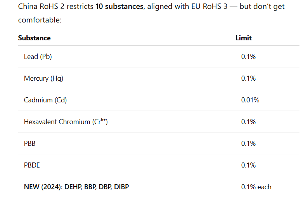Select the PBB substance cell
The width and height of the screenshot is (308, 197).
(x=30, y=143)
